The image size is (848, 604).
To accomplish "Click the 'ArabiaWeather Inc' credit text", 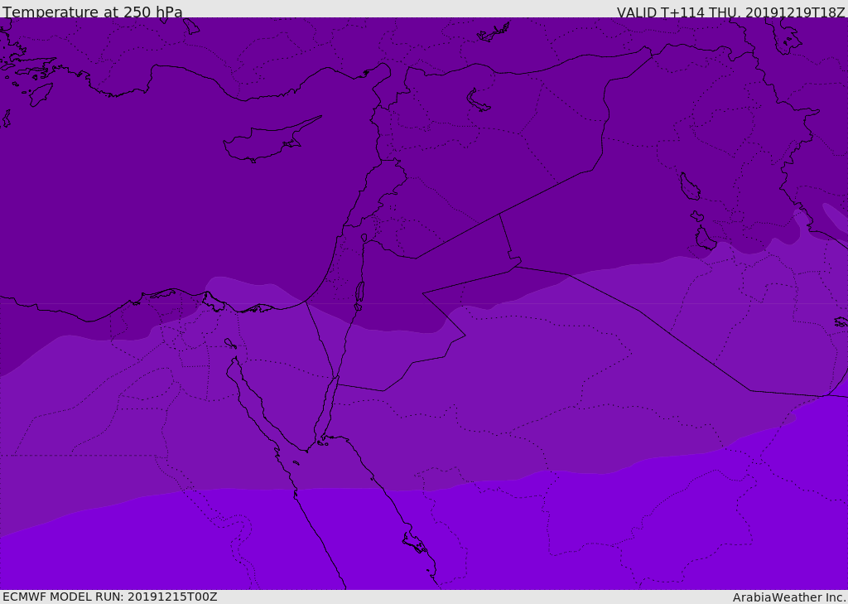I will click(x=788, y=597).
